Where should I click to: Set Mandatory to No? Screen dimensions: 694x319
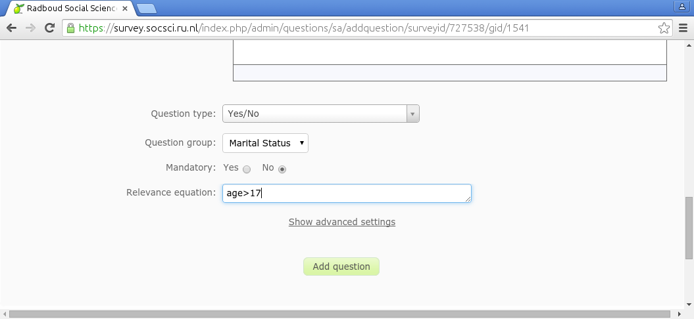[x=282, y=169]
